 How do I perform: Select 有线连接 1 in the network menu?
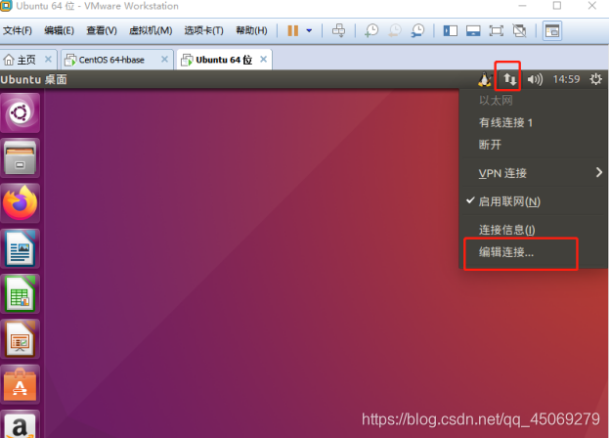tap(534, 122)
